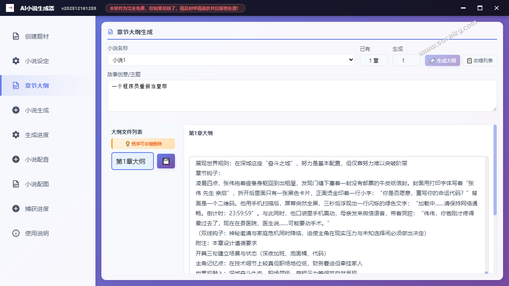Click the AI小说生成器 logo icon
The width and height of the screenshot is (509, 286).
[10, 8]
